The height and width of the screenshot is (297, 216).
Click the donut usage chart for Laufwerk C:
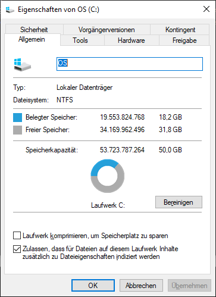(108, 176)
